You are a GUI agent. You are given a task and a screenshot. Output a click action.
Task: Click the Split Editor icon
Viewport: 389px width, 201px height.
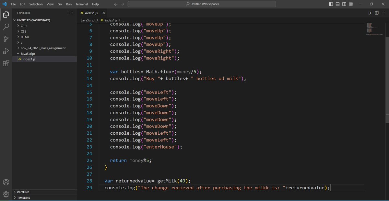tap(377, 13)
